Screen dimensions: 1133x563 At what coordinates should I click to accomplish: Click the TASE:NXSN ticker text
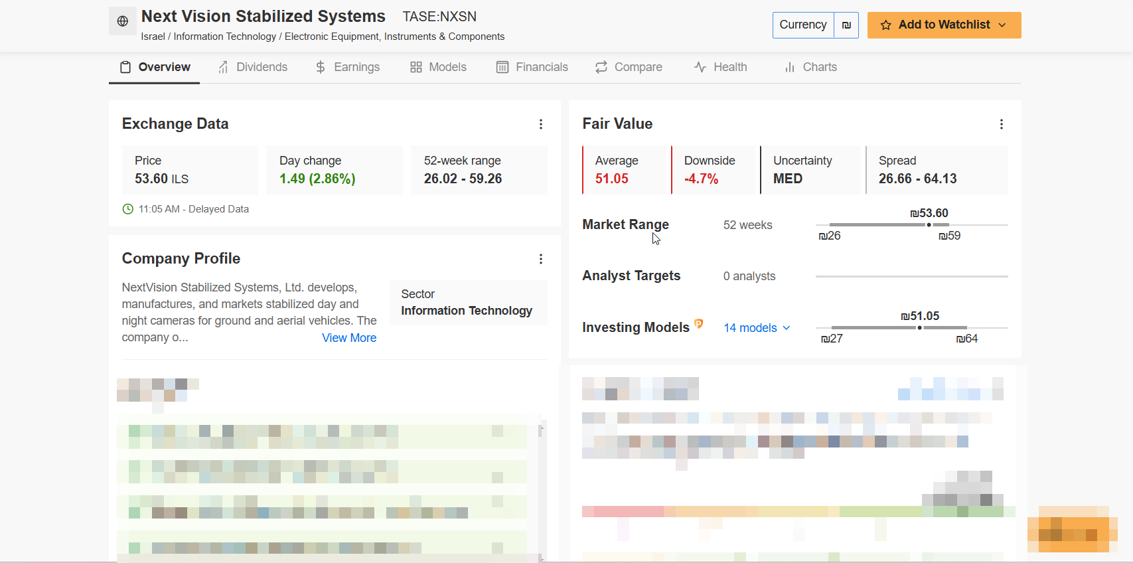click(x=439, y=17)
